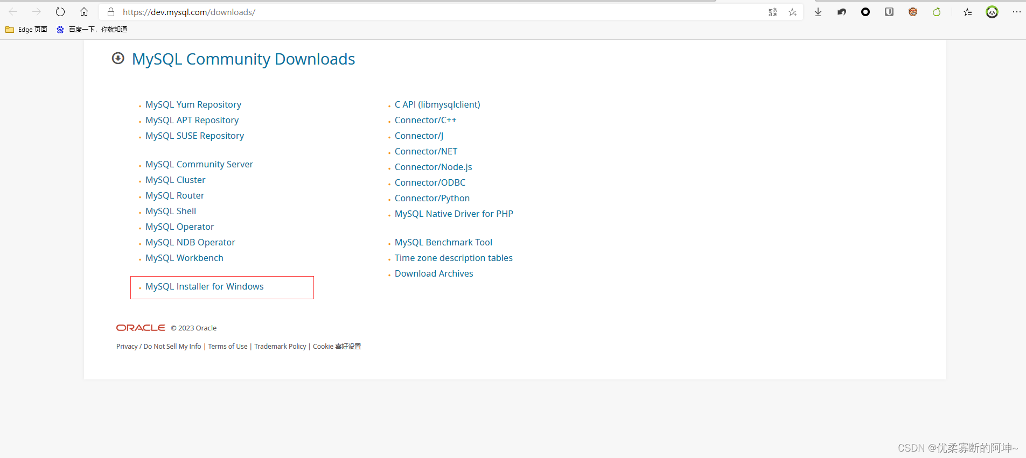Open Terms of Use footer link
Viewport: 1026px width, 458px height.
point(228,346)
